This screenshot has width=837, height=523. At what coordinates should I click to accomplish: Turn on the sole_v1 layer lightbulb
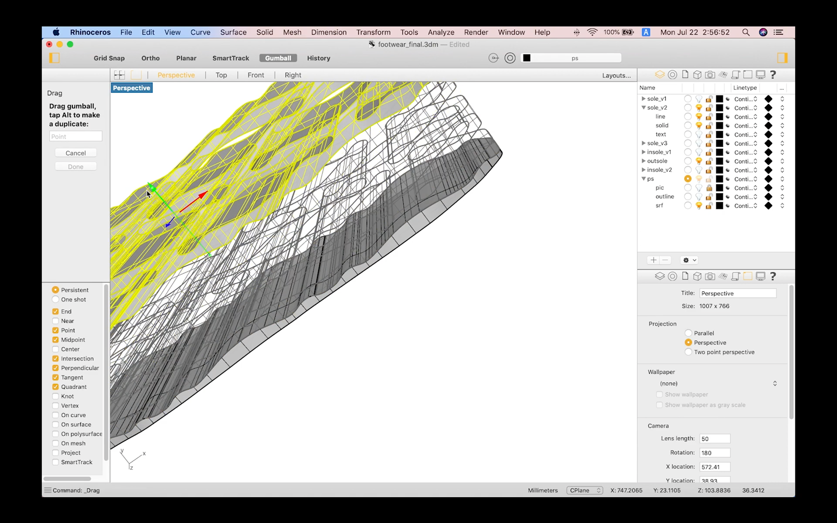(699, 99)
